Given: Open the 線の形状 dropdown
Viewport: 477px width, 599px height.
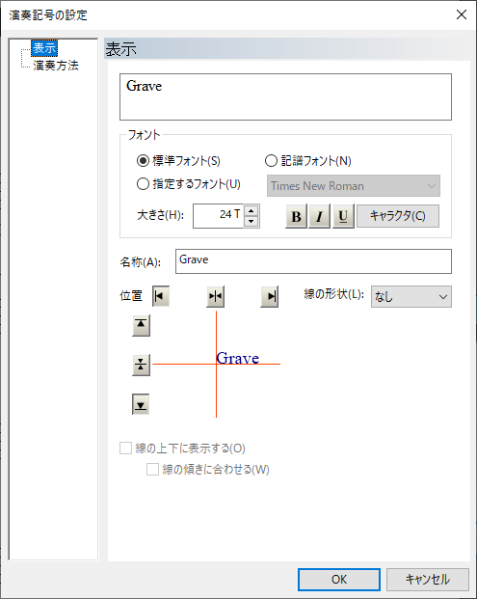Looking at the screenshot, I should click(411, 296).
